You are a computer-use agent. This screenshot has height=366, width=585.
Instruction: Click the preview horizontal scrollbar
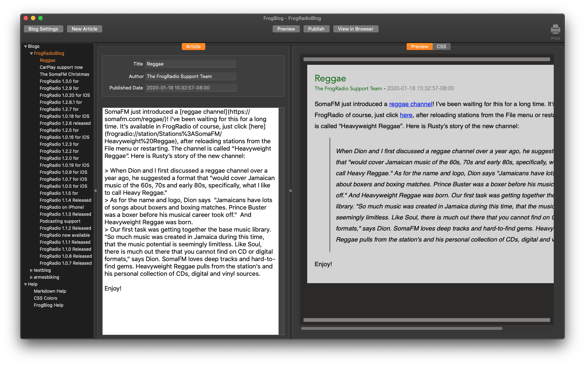(x=402, y=328)
